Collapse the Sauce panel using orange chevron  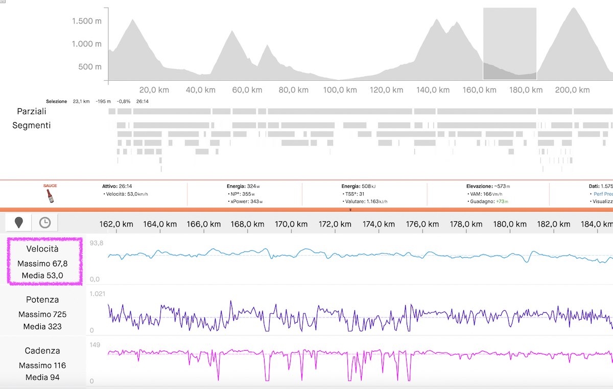[x=350, y=210]
